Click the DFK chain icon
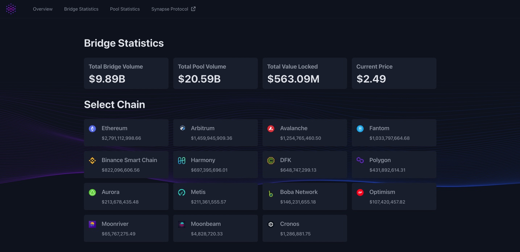The height and width of the screenshot is (252, 520). pos(271,161)
